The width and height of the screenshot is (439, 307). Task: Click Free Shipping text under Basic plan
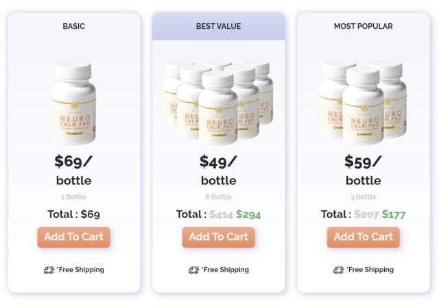pos(80,270)
